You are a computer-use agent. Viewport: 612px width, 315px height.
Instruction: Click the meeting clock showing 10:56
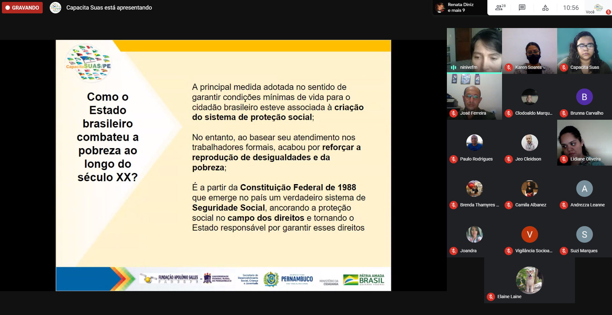[571, 8]
